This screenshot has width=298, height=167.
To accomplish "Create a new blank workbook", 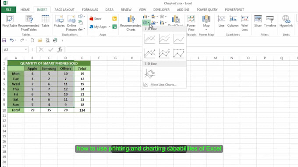I will point(32,40).
